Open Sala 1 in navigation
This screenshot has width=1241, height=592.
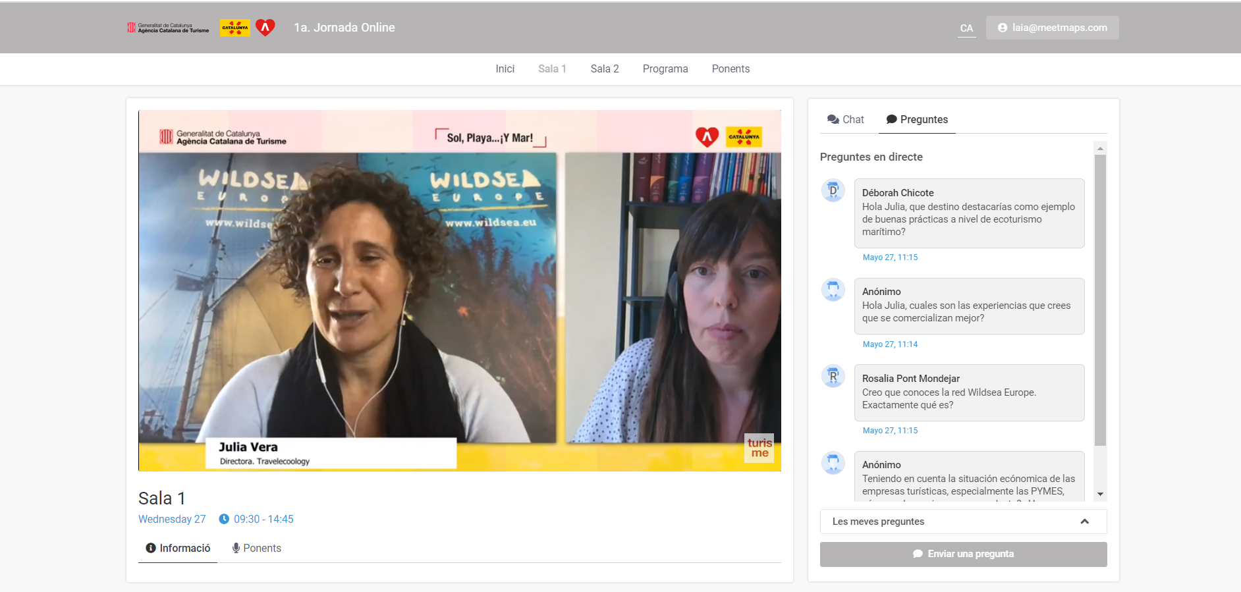click(552, 68)
